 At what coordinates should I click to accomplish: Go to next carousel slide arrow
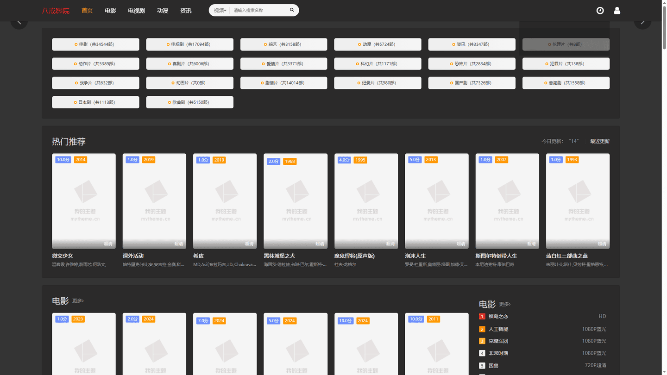642,22
